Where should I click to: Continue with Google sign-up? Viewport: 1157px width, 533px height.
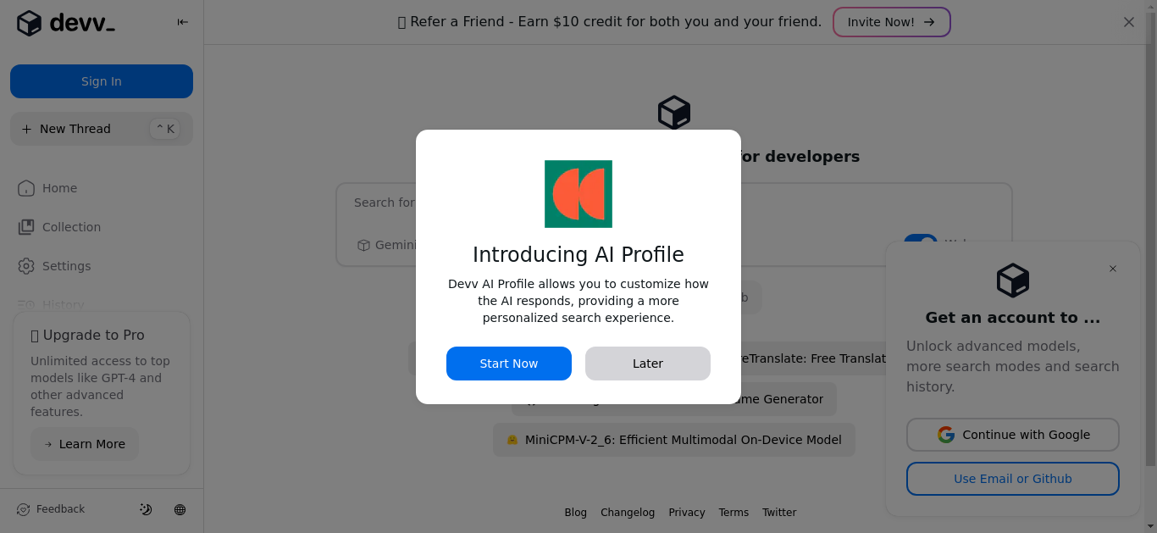click(1013, 435)
